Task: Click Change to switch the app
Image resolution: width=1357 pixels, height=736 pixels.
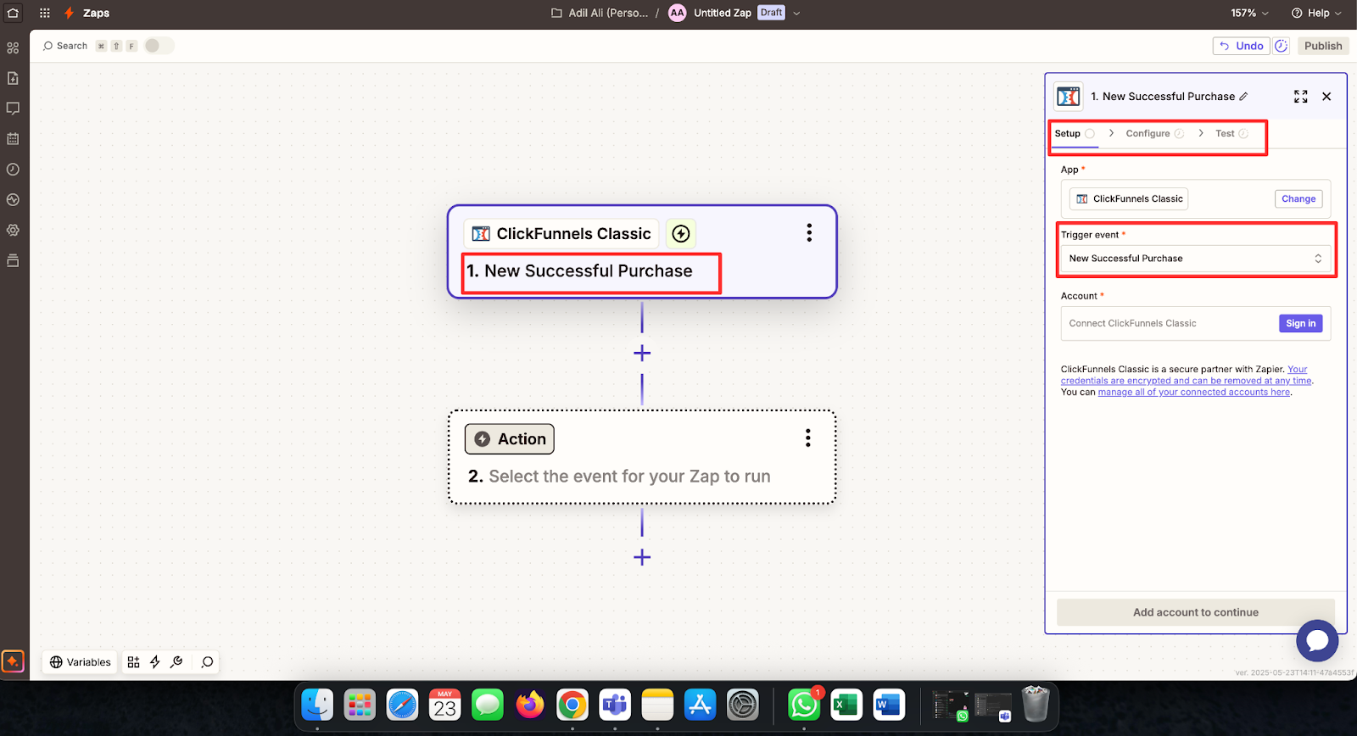Action: pyautogui.click(x=1298, y=198)
